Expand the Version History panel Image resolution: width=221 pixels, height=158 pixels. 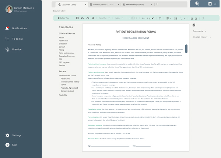click(x=201, y=37)
